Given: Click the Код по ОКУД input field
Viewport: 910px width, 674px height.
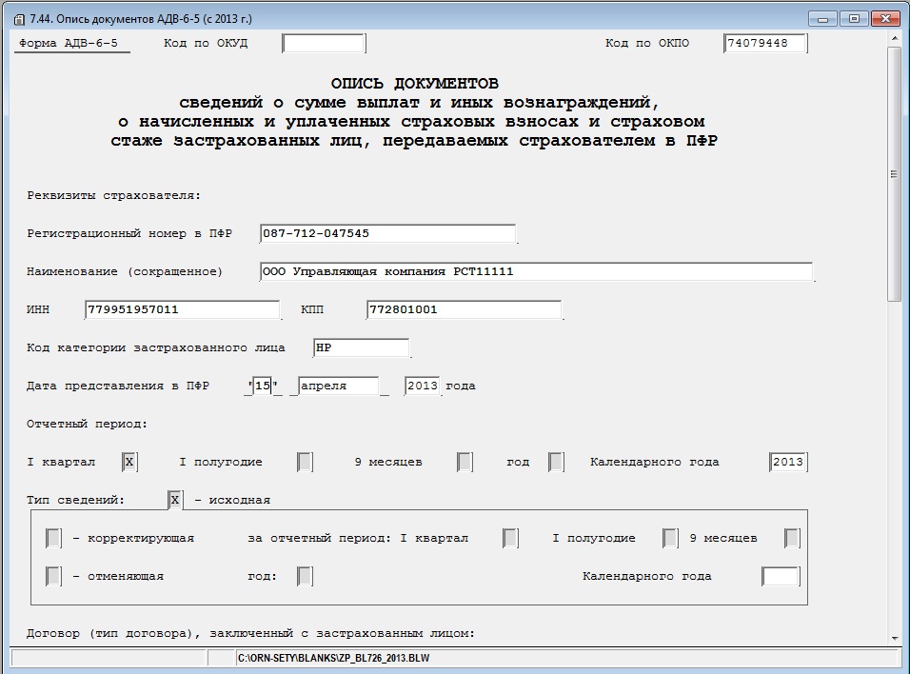Looking at the screenshot, I should (x=324, y=43).
